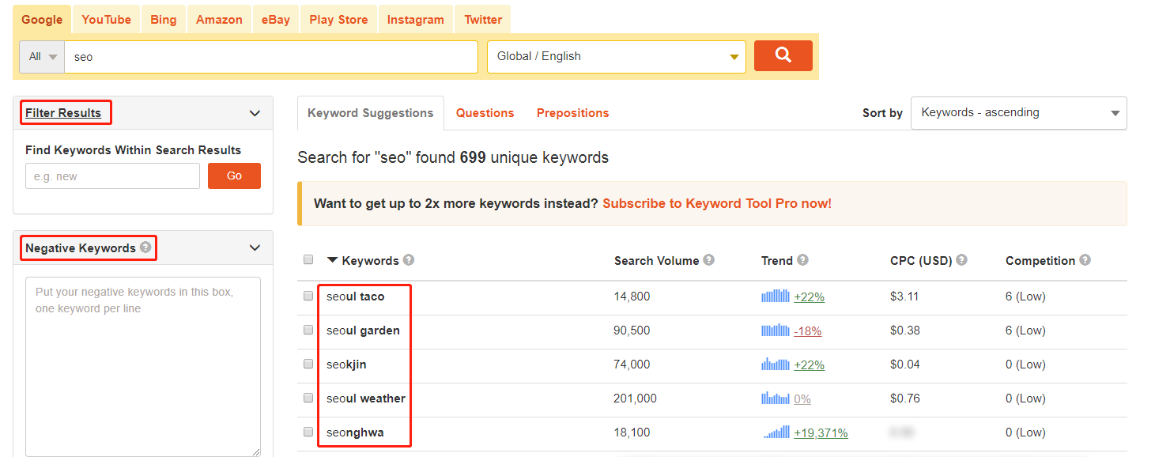
Task: Click the CPC (USD) column header
Action: (x=921, y=261)
